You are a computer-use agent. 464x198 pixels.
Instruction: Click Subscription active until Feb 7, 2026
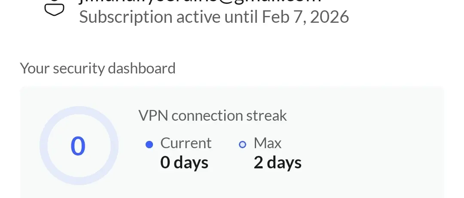tap(214, 17)
